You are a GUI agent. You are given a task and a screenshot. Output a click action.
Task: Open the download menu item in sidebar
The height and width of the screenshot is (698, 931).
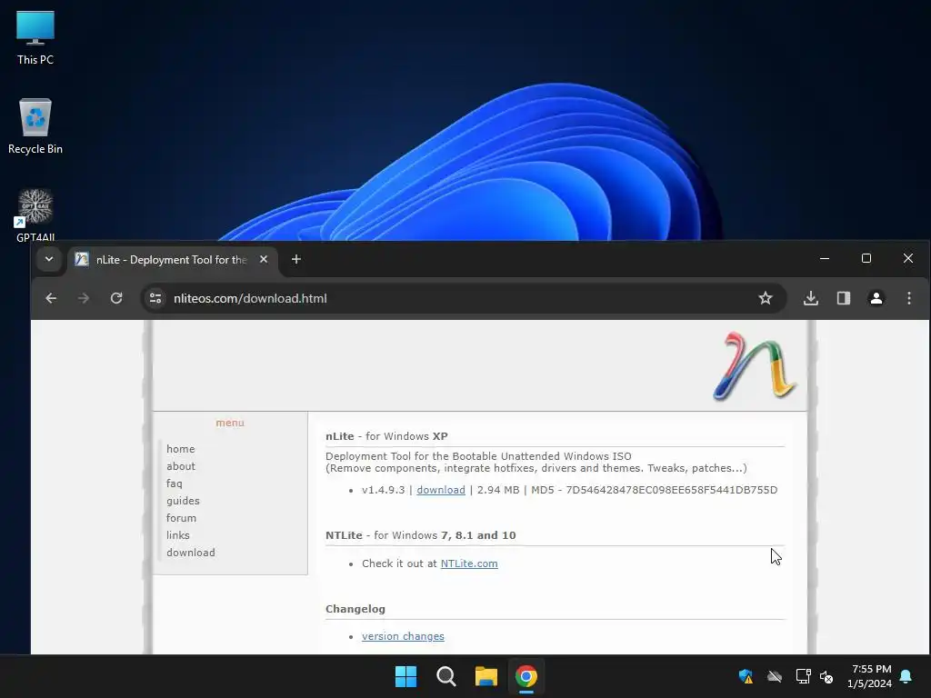[x=191, y=552]
